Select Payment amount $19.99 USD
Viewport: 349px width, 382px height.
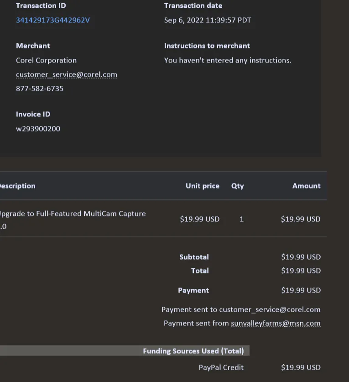[x=301, y=290]
